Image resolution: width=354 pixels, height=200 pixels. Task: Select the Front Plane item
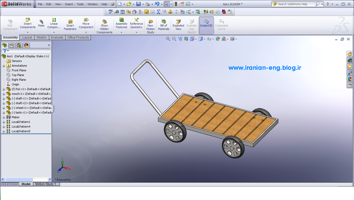19,70
